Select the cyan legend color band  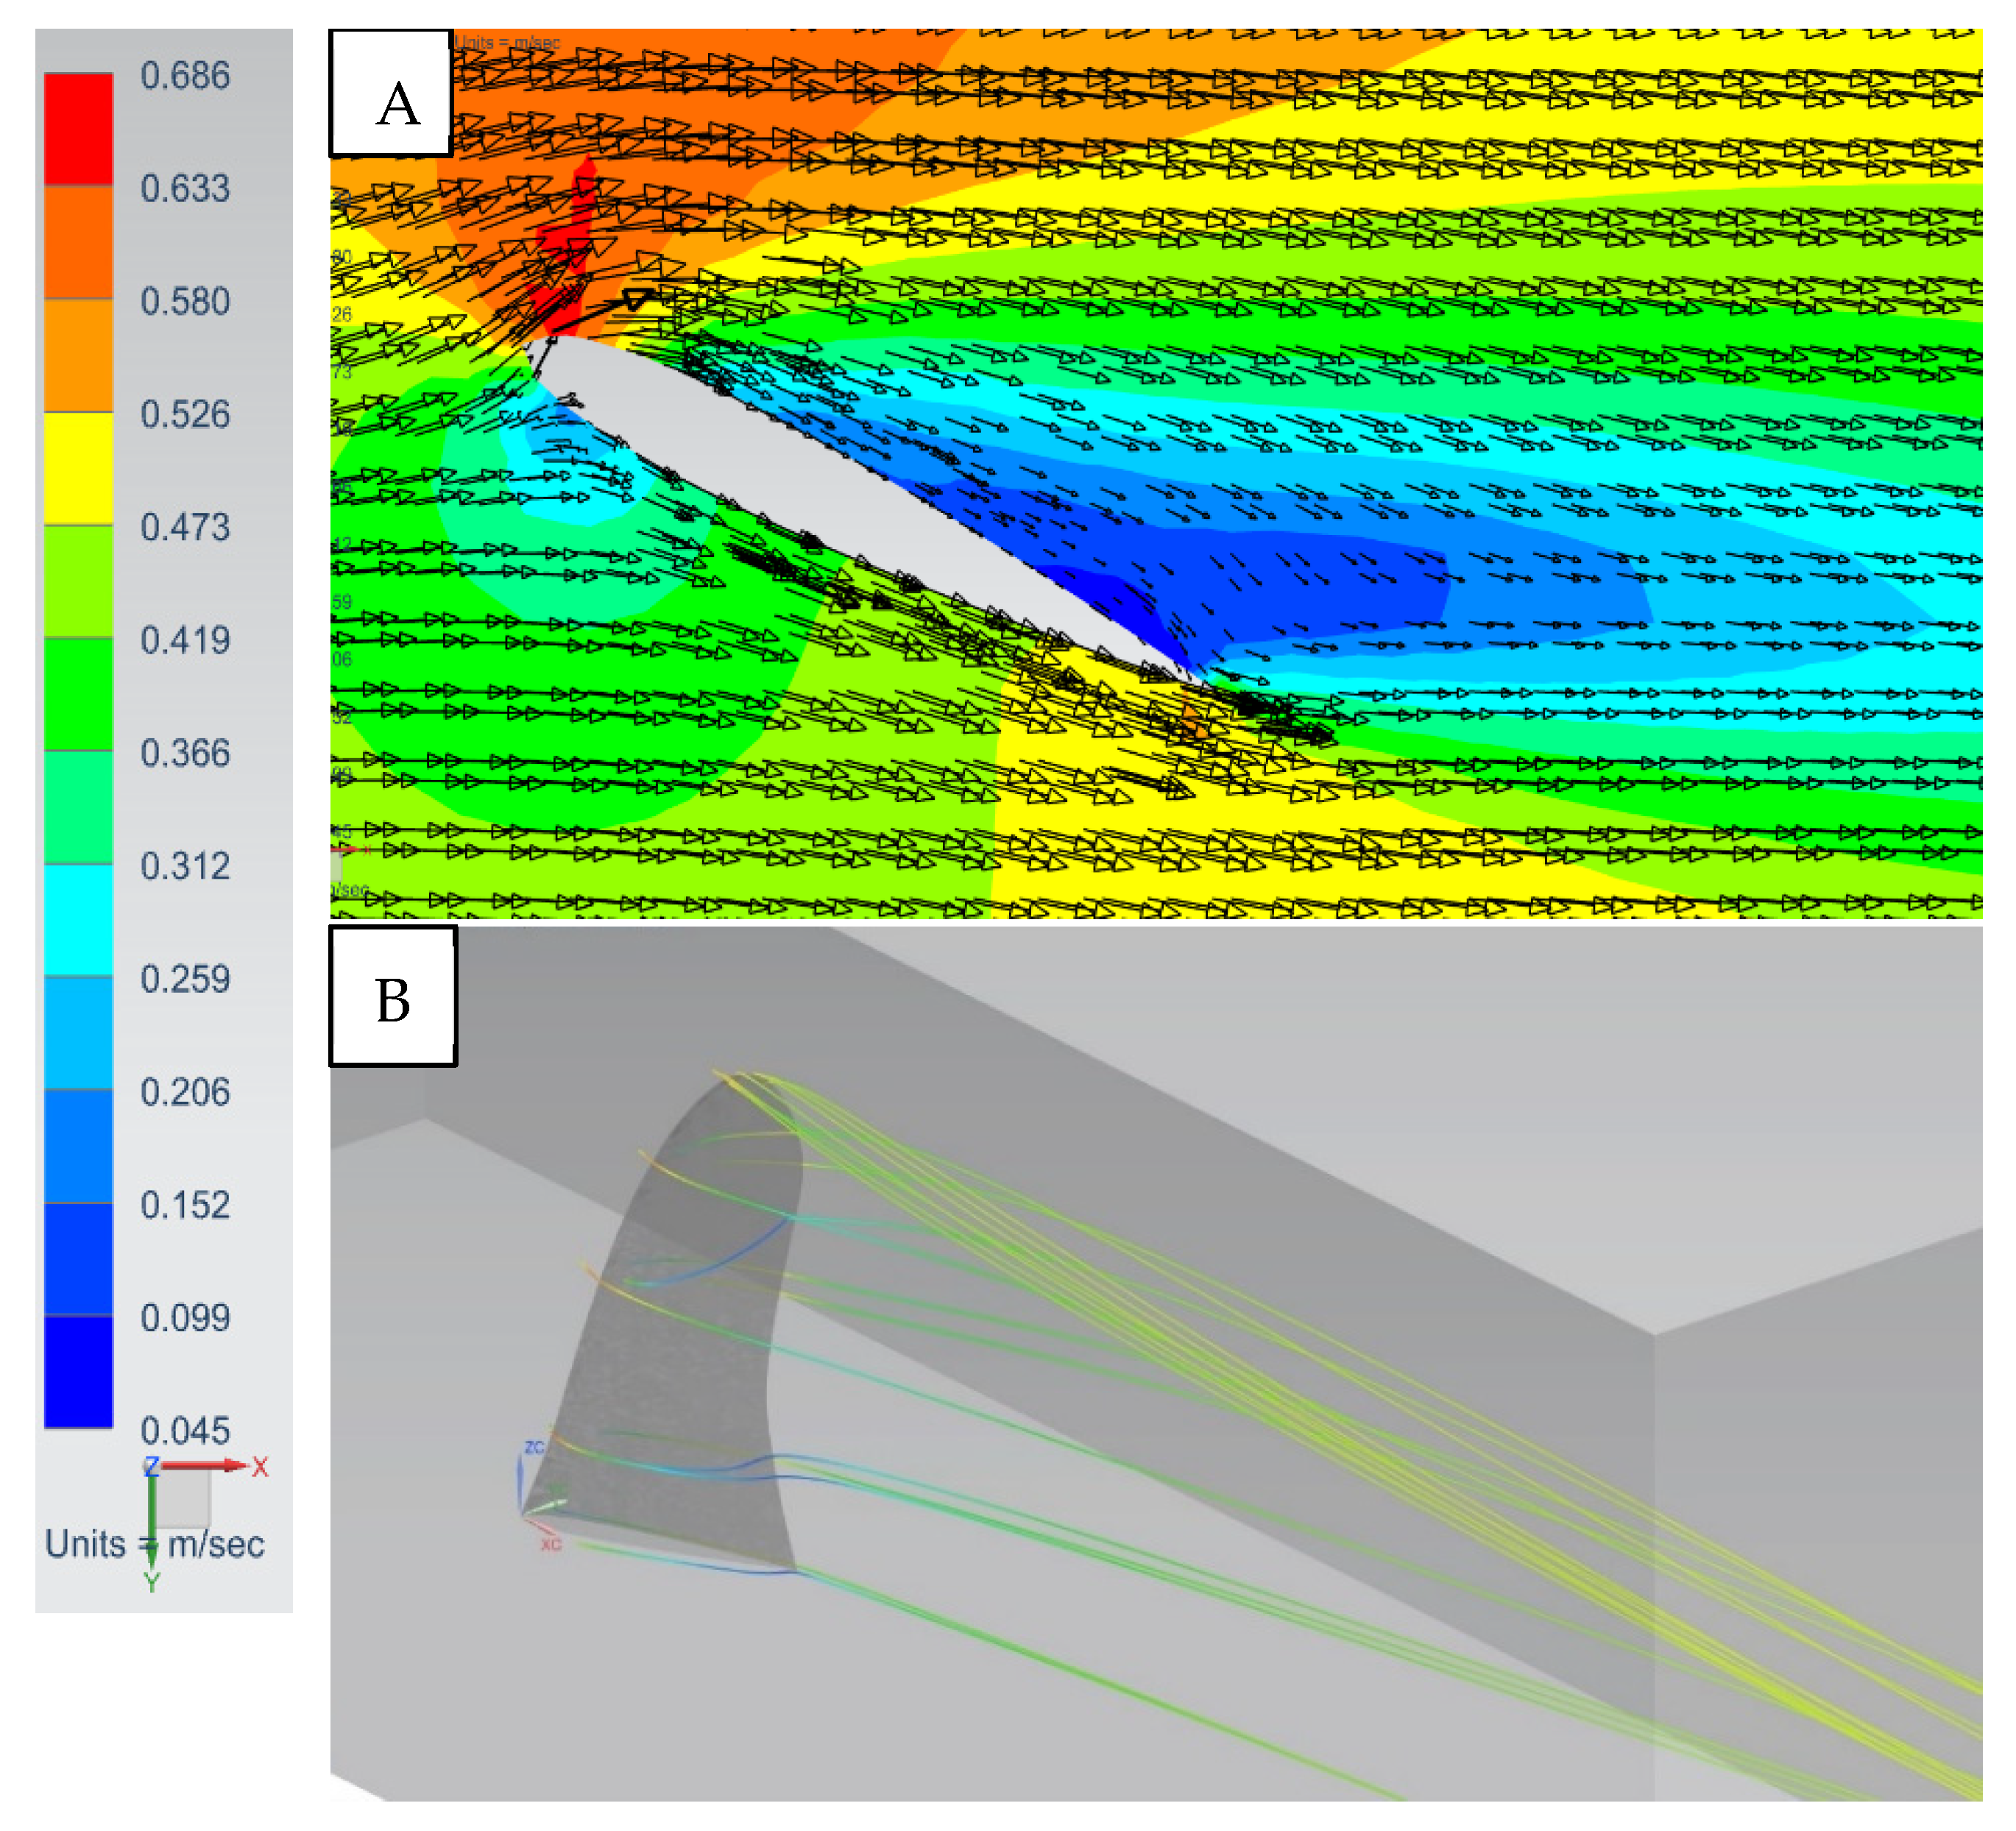click(x=78, y=919)
